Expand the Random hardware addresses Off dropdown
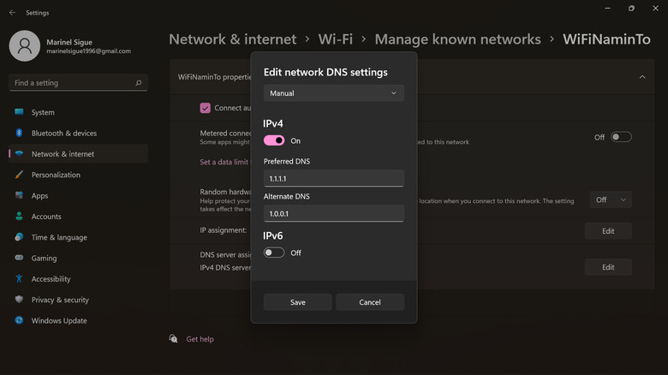Viewport: 668px width, 375px height. 611,199
